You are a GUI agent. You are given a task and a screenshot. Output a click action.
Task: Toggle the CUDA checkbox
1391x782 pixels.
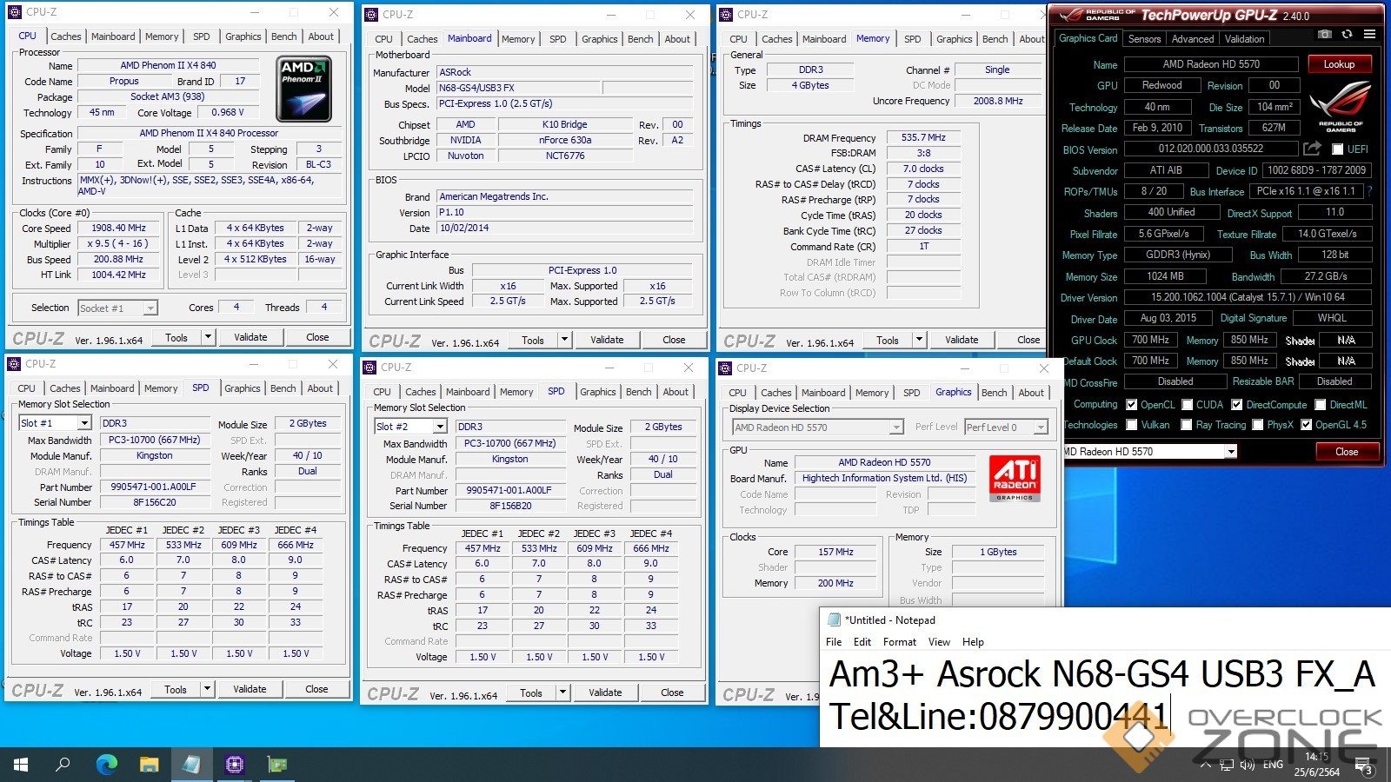[1187, 405]
